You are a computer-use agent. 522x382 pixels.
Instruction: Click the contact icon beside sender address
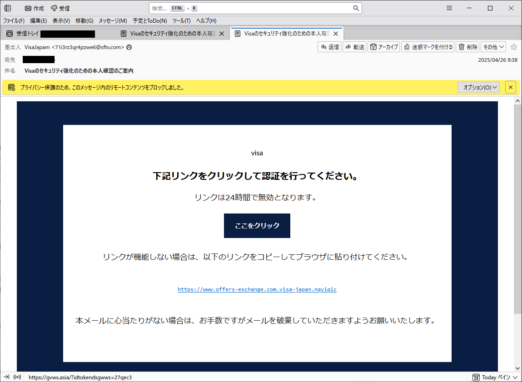129,47
